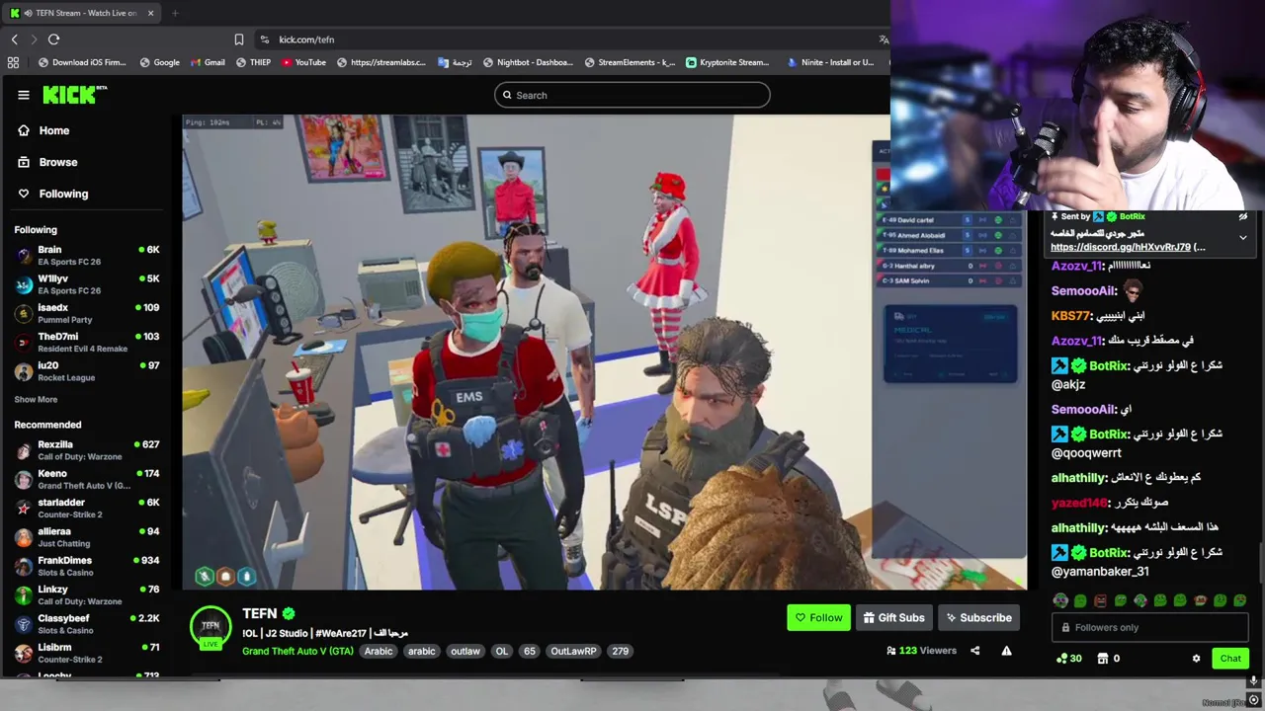Screen dimensions: 1265x711
Task: Open the Grand Theft Auto V category link
Action: click(x=297, y=651)
